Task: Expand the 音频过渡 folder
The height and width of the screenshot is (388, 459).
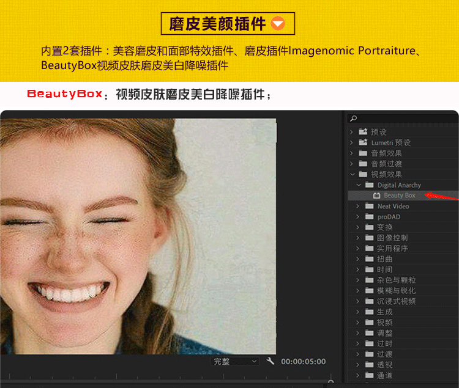Action: point(351,164)
